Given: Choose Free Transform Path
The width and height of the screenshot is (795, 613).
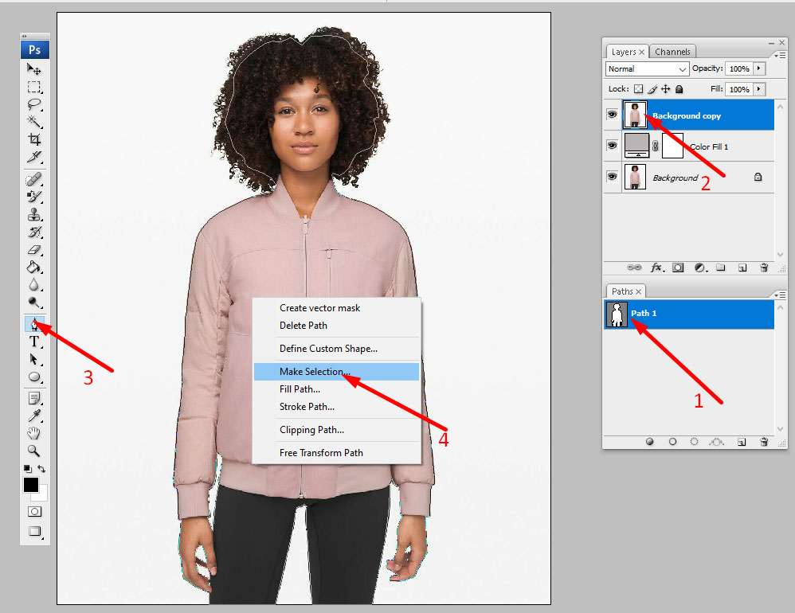Looking at the screenshot, I should pos(337,453).
